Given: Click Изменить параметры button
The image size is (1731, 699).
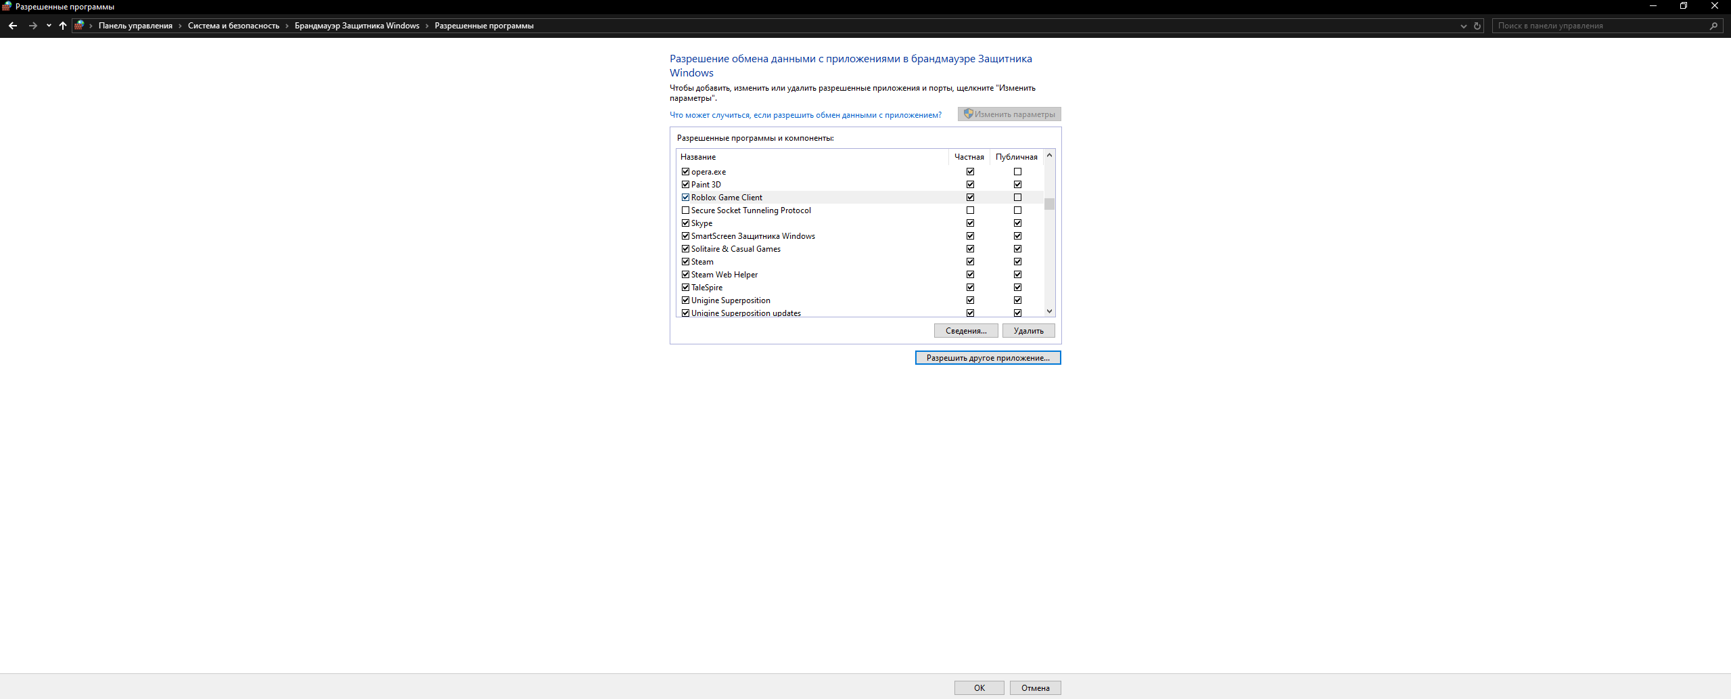Looking at the screenshot, I should 1009,114.
